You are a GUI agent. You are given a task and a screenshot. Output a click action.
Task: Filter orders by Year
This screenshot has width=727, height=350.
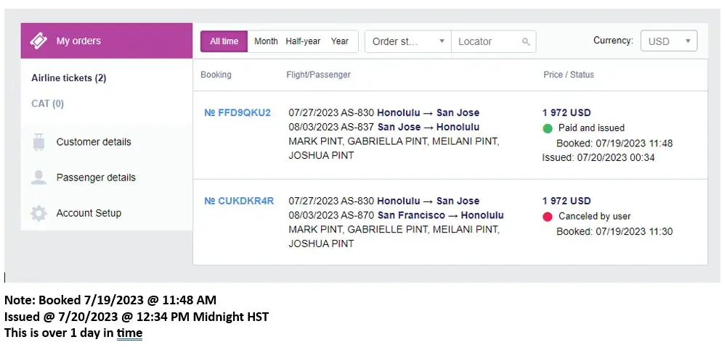340,41
